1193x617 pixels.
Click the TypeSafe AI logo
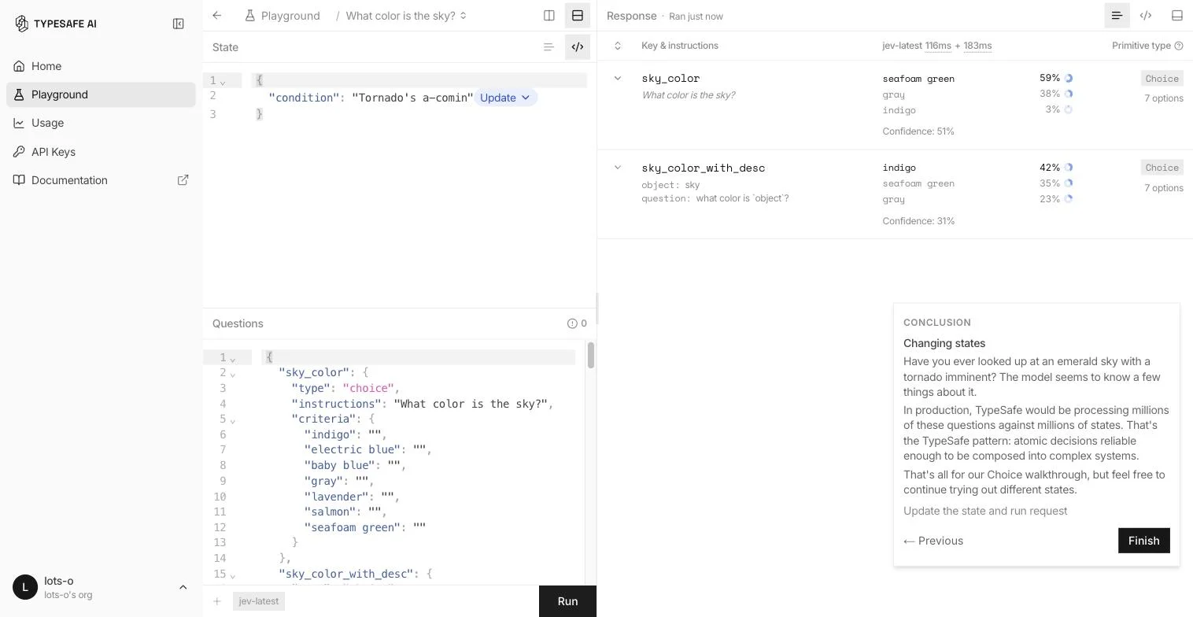(55, 24)
